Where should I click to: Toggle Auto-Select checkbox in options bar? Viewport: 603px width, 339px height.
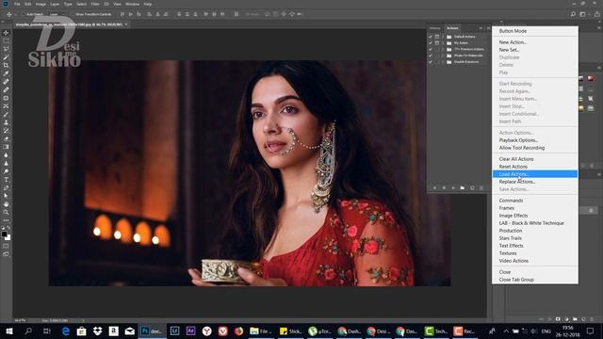pos(24,14)
